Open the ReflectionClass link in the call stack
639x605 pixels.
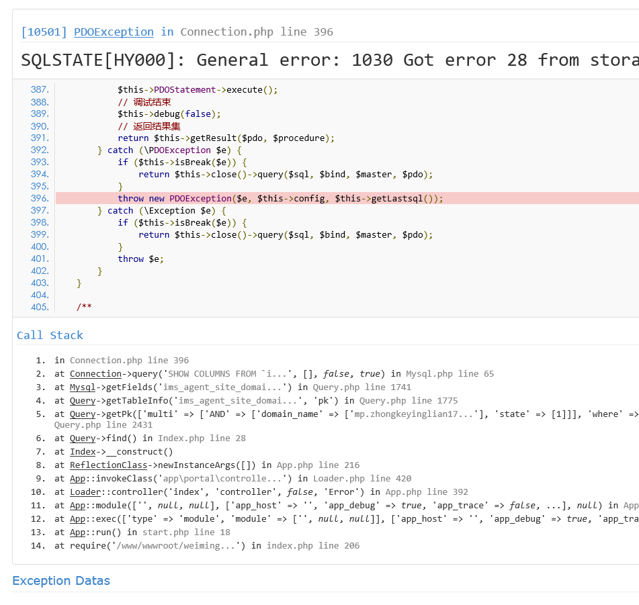(108, 465)
